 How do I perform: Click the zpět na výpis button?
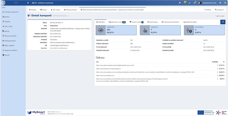[220, 16]
